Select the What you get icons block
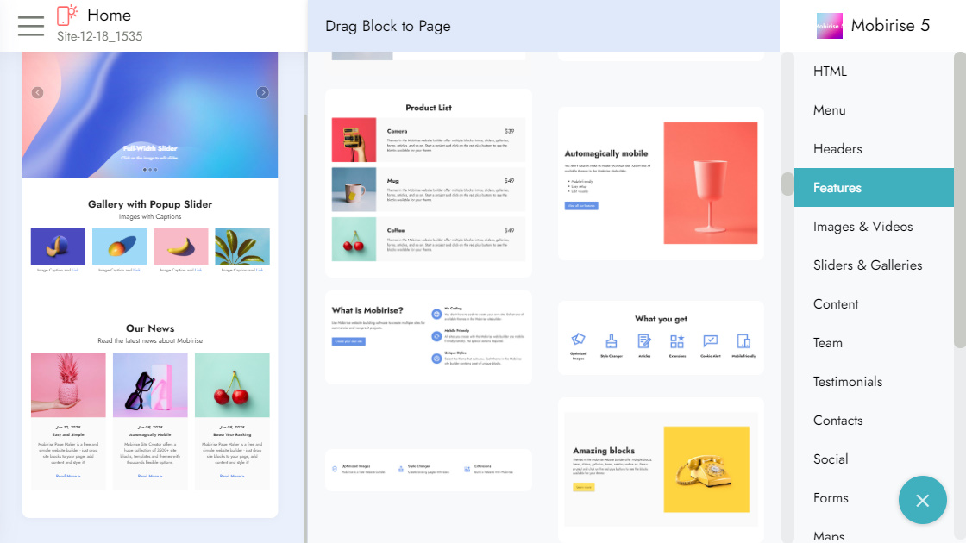 (661, 337)
